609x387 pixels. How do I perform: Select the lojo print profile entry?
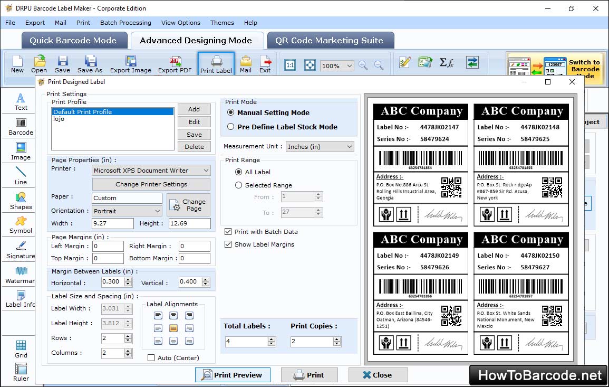coord(113,119)
